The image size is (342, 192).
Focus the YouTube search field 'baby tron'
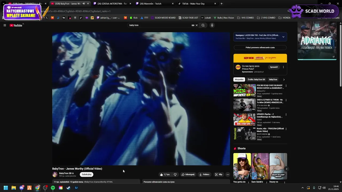click(160, 25)
